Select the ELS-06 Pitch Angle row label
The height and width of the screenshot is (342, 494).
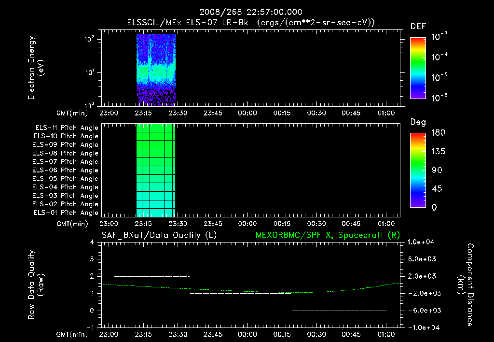click(65, 170)
